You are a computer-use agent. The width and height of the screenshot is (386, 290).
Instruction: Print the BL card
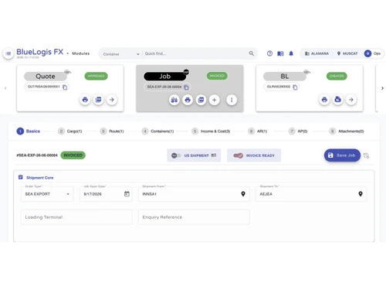click(324, 100)
